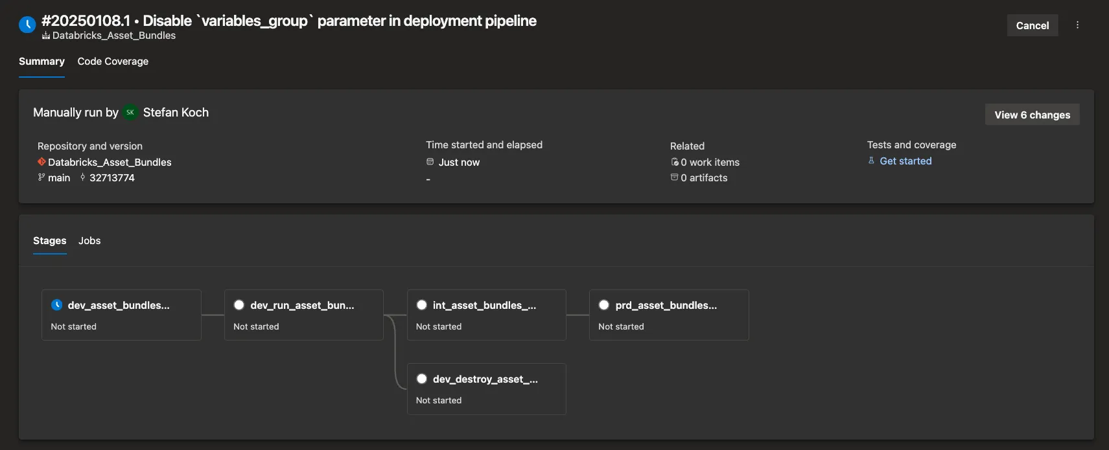Click the Databricks_Asset_Bundles repository icon
Viewport: 1109px width, 450px height.
(41, 162)
